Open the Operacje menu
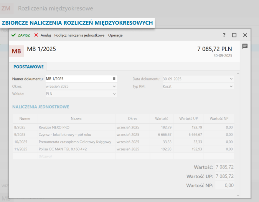The width and height of the screenshot is (259, 202). tap(115, 35)
